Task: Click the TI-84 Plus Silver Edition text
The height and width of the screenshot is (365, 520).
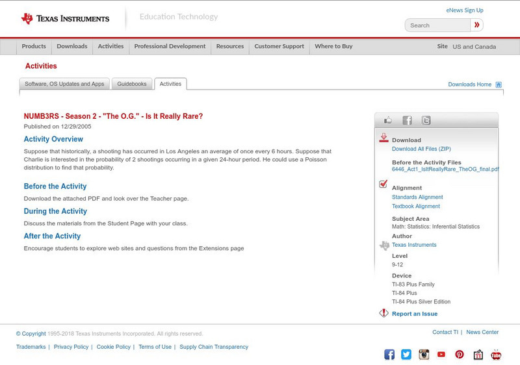Action: (x=421, y=302)
